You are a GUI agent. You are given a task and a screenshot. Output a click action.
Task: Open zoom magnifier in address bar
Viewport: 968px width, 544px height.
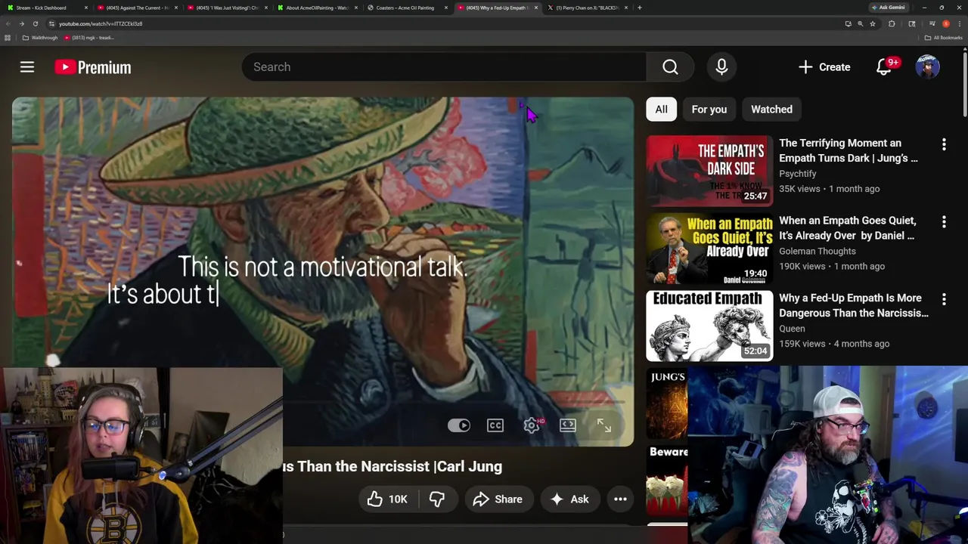(x=860, y=23)
